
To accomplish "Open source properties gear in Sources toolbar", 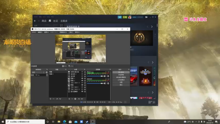I will [x=75, y=99].
